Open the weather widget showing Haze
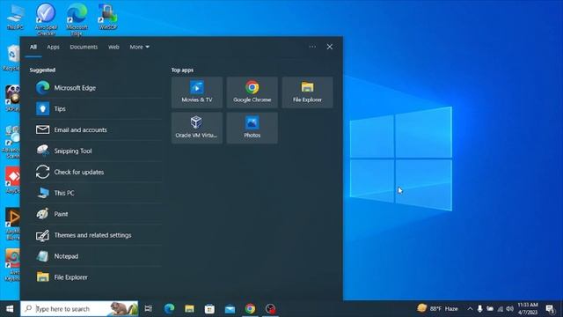The width and height of the screenshot is (563, 317). [x=438, y=308]
